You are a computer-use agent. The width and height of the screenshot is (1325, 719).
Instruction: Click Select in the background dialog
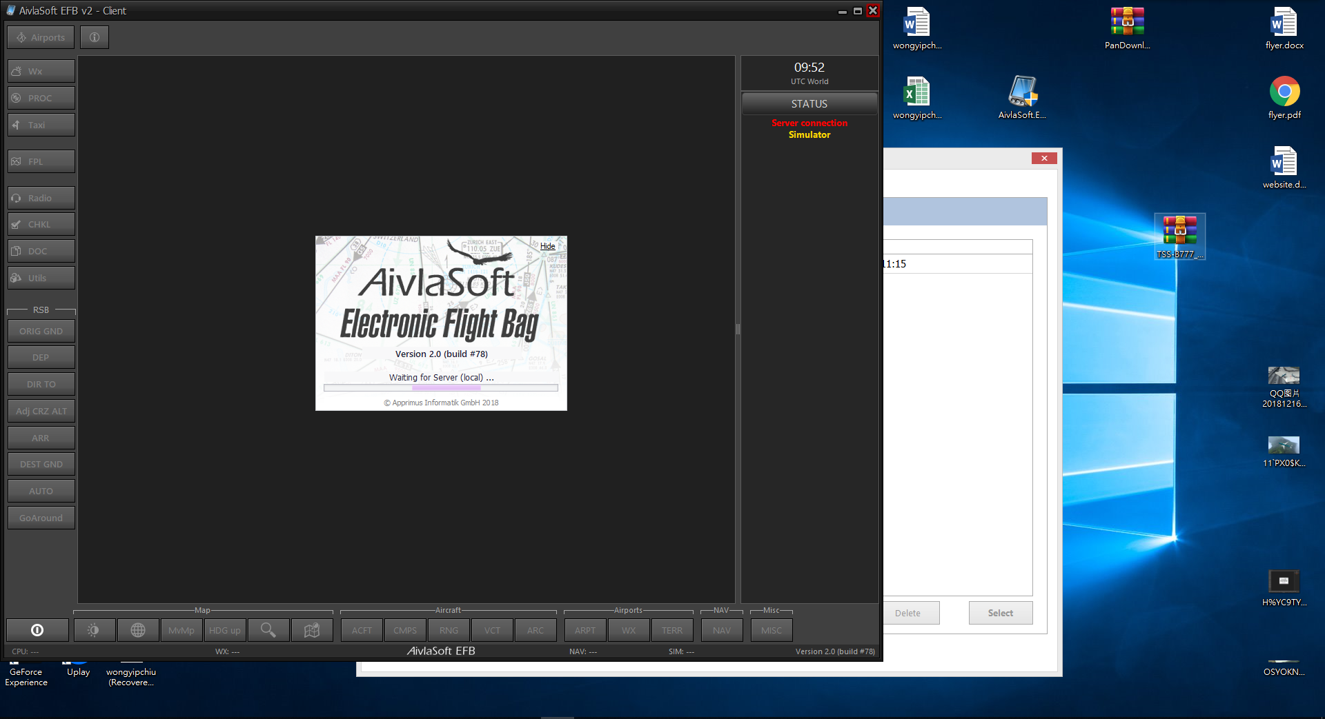point(1001,613)
